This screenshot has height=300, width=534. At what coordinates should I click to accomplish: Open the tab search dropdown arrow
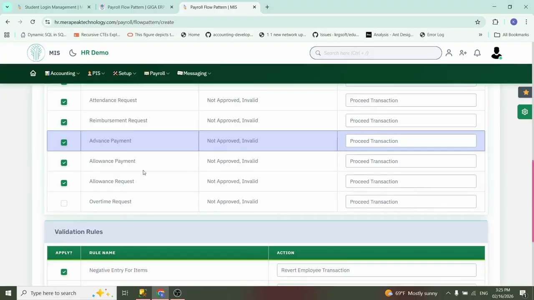pos(7,7)
